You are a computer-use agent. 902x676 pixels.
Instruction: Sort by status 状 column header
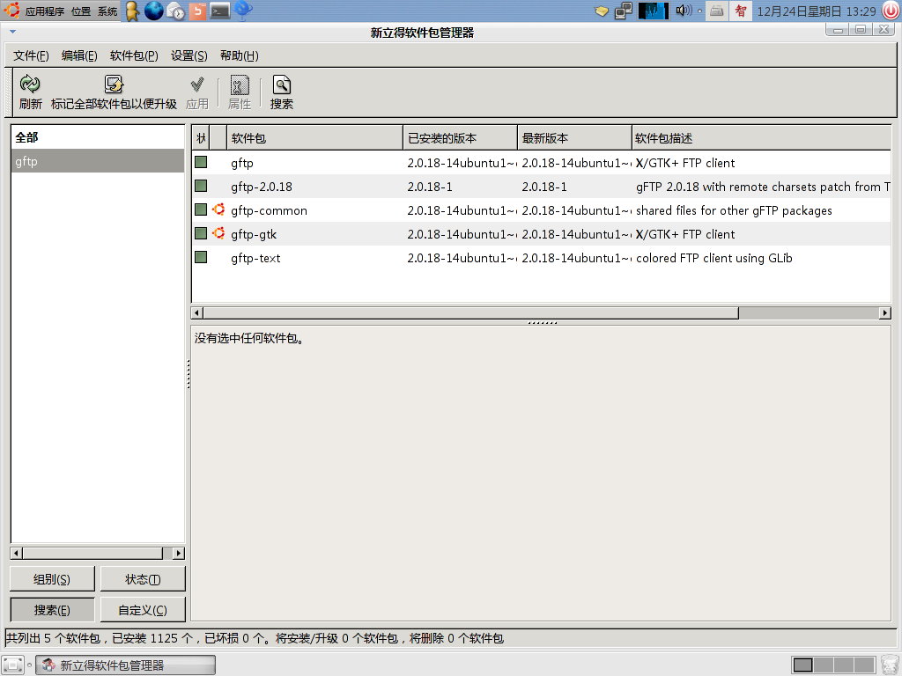(201, 138)
